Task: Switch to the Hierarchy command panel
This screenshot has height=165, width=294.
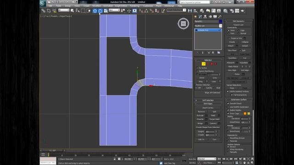Action: coord(205,16)
